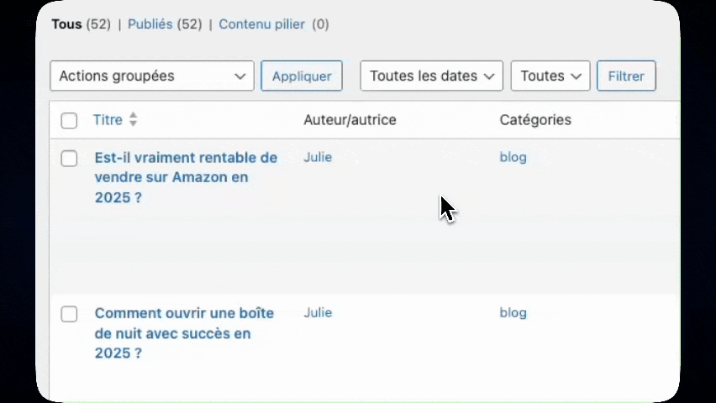Screen dimensions: 716x403
Task: Click the Toutes category chevron
Action: coord(576,76)
